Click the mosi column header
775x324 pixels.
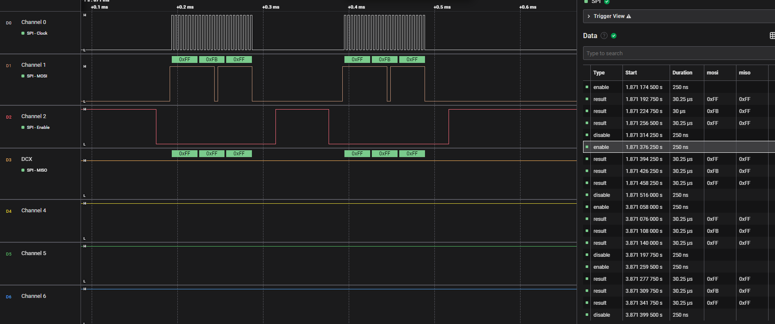click(x=712, y=73)
